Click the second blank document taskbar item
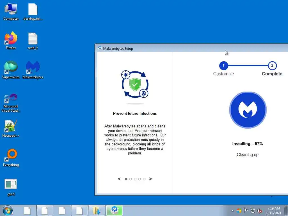The width and height of the screenshot is (288, 216). click(45, 210)
